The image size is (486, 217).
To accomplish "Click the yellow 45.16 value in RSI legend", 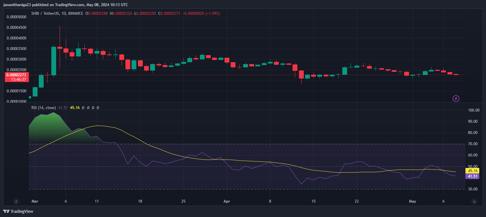I will 75,108.
